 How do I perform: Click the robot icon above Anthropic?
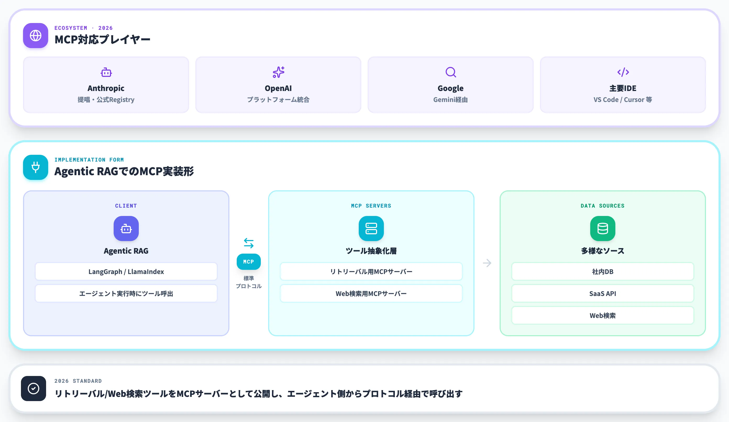coord(106,72)
